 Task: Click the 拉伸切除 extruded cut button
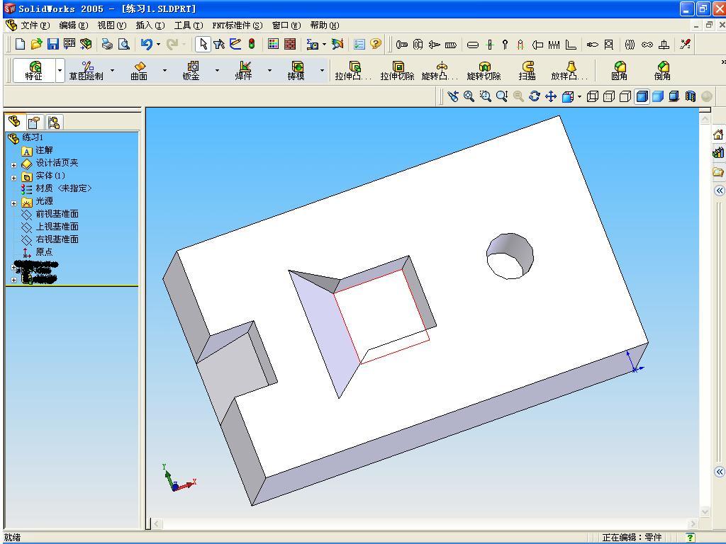[x=397, y=70]
